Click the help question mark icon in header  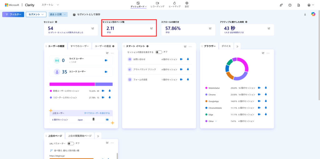coord(290,5)
